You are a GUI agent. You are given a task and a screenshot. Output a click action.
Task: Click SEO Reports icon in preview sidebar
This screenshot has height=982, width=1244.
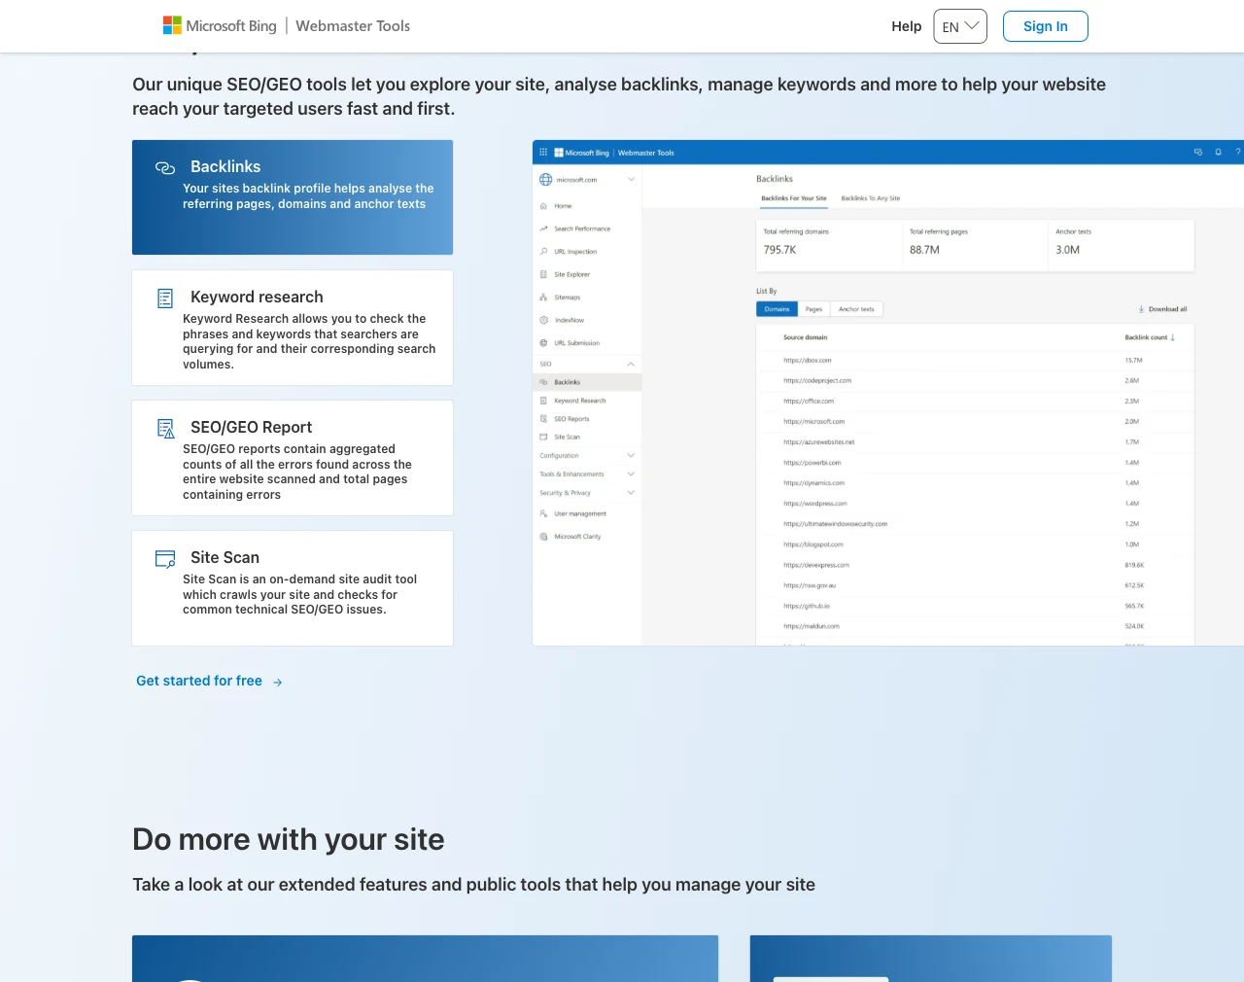pos(543,419)
